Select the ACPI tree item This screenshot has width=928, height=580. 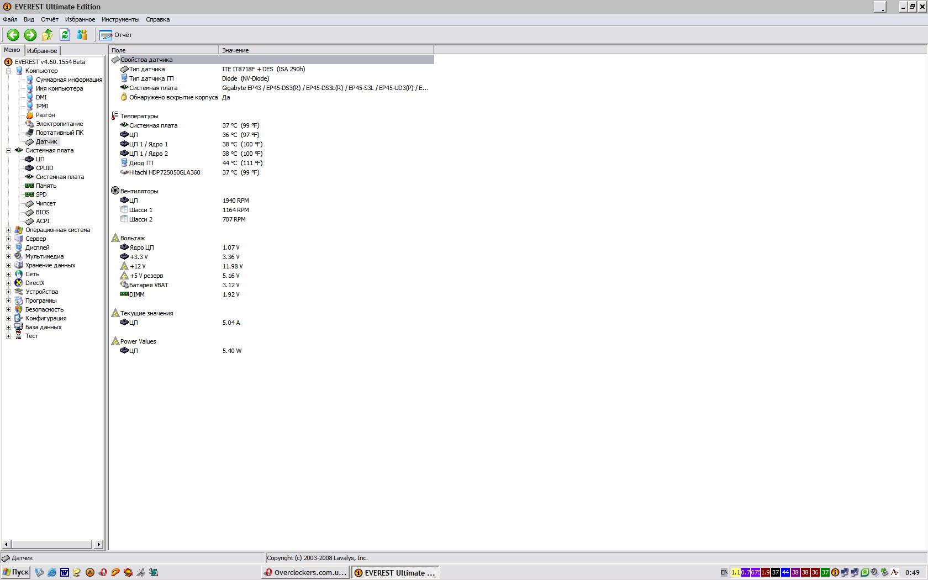click(43, 221)
